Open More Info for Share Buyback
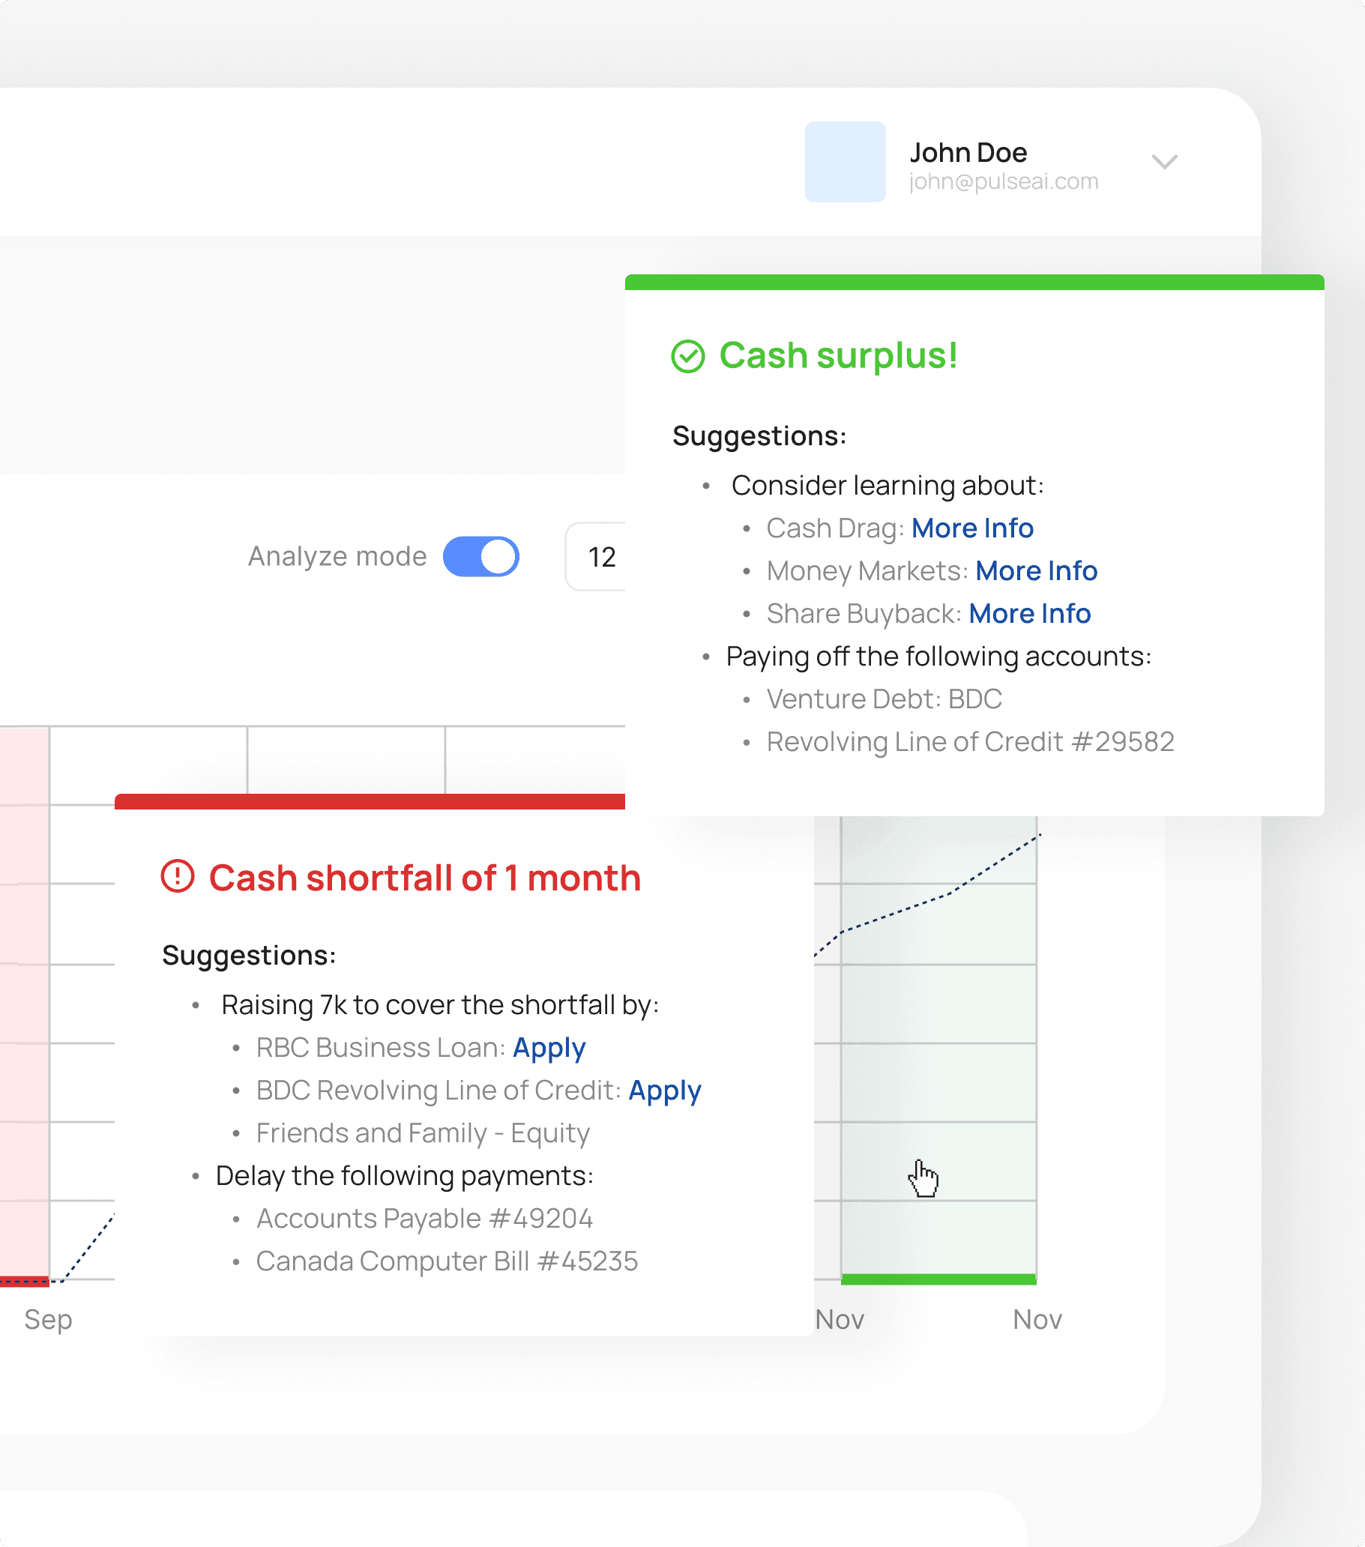Screen dimensions: 1365x1547 click(1030, 614)
